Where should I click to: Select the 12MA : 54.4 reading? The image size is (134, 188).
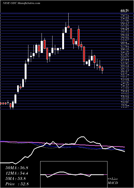click(x=17, y=173)
